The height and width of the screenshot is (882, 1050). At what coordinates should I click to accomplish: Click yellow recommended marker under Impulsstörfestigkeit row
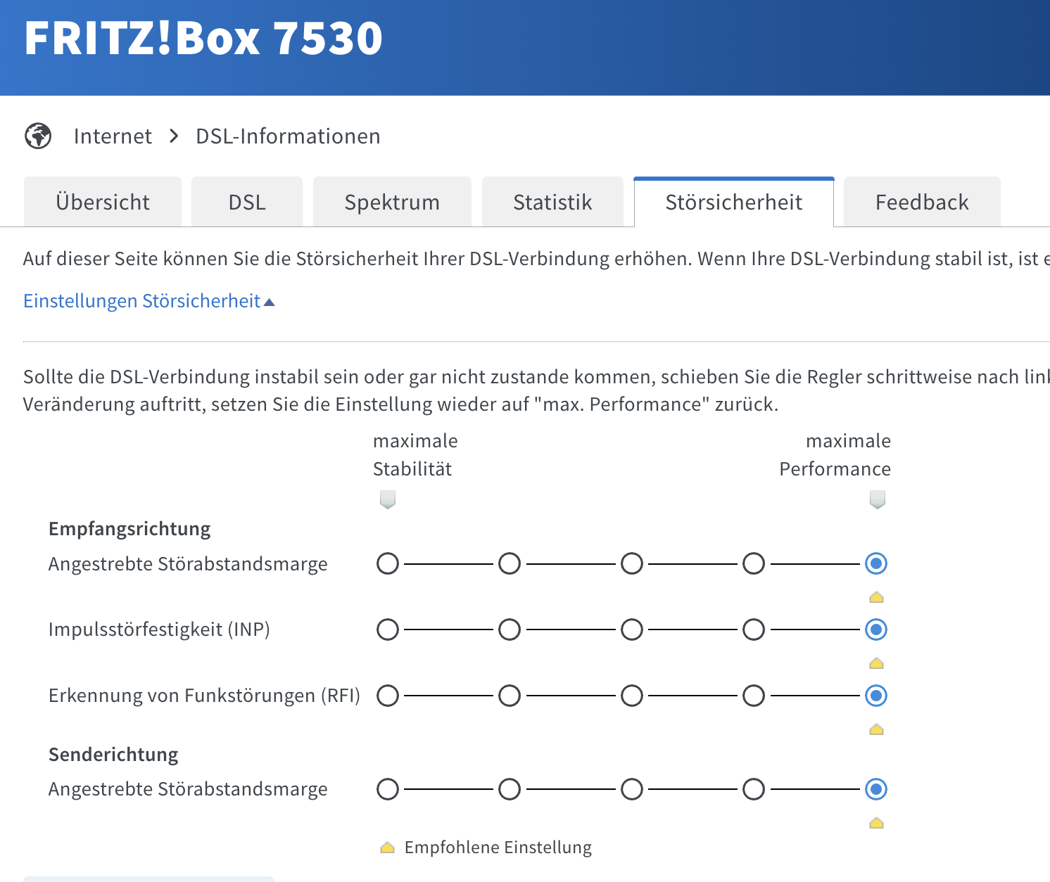[x=876, y=663]
